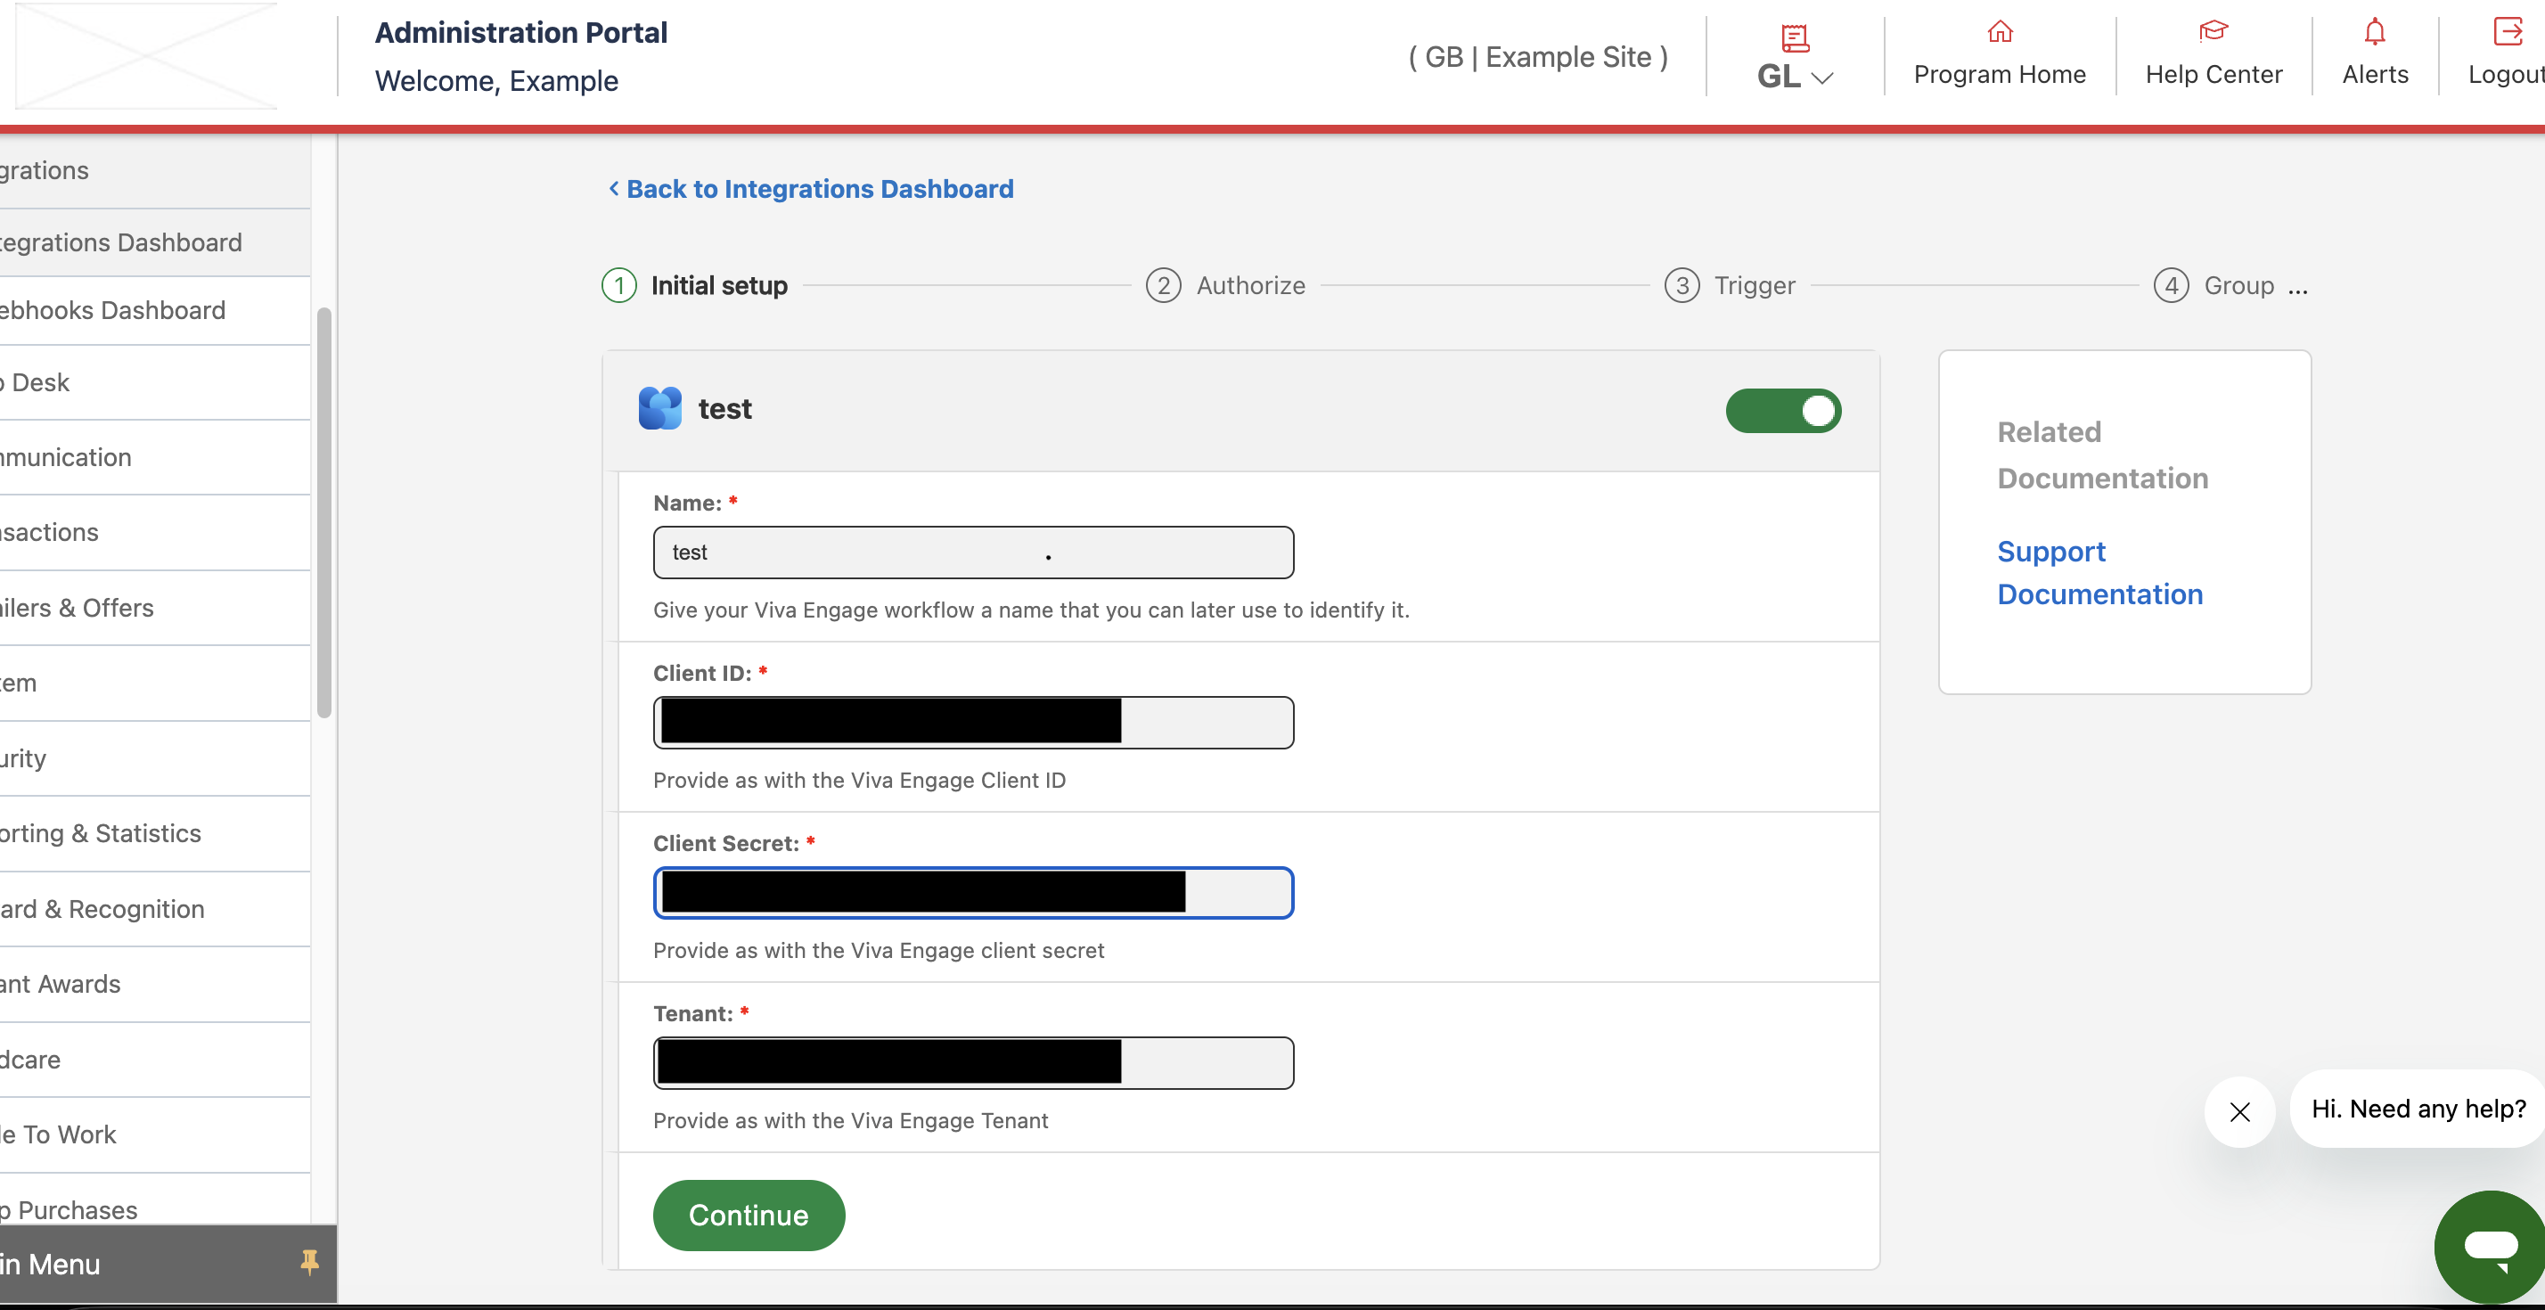2545x1310 pixels.
Task: Select Reporting & Statistics sidebar item
Action: [155, 834]
